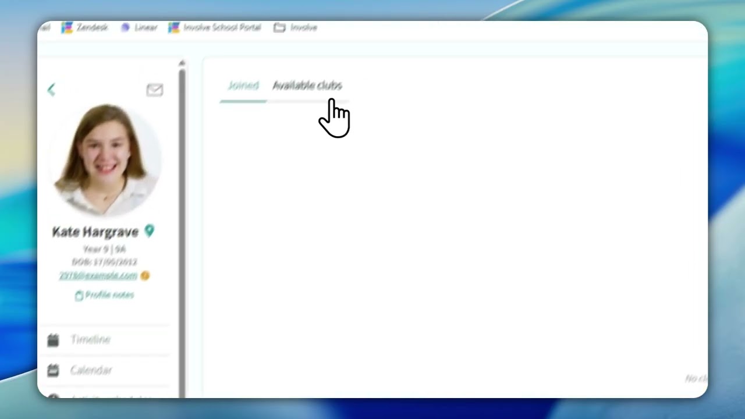Click the student email address link
Image resolution: width=745 pixels, height=419 pixels.
[98, 276]
